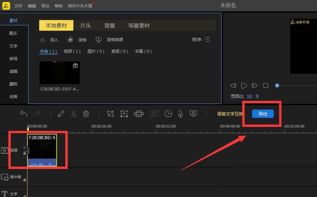Open the 文件 menu
317x197 pixels.
tap(18, 6)
